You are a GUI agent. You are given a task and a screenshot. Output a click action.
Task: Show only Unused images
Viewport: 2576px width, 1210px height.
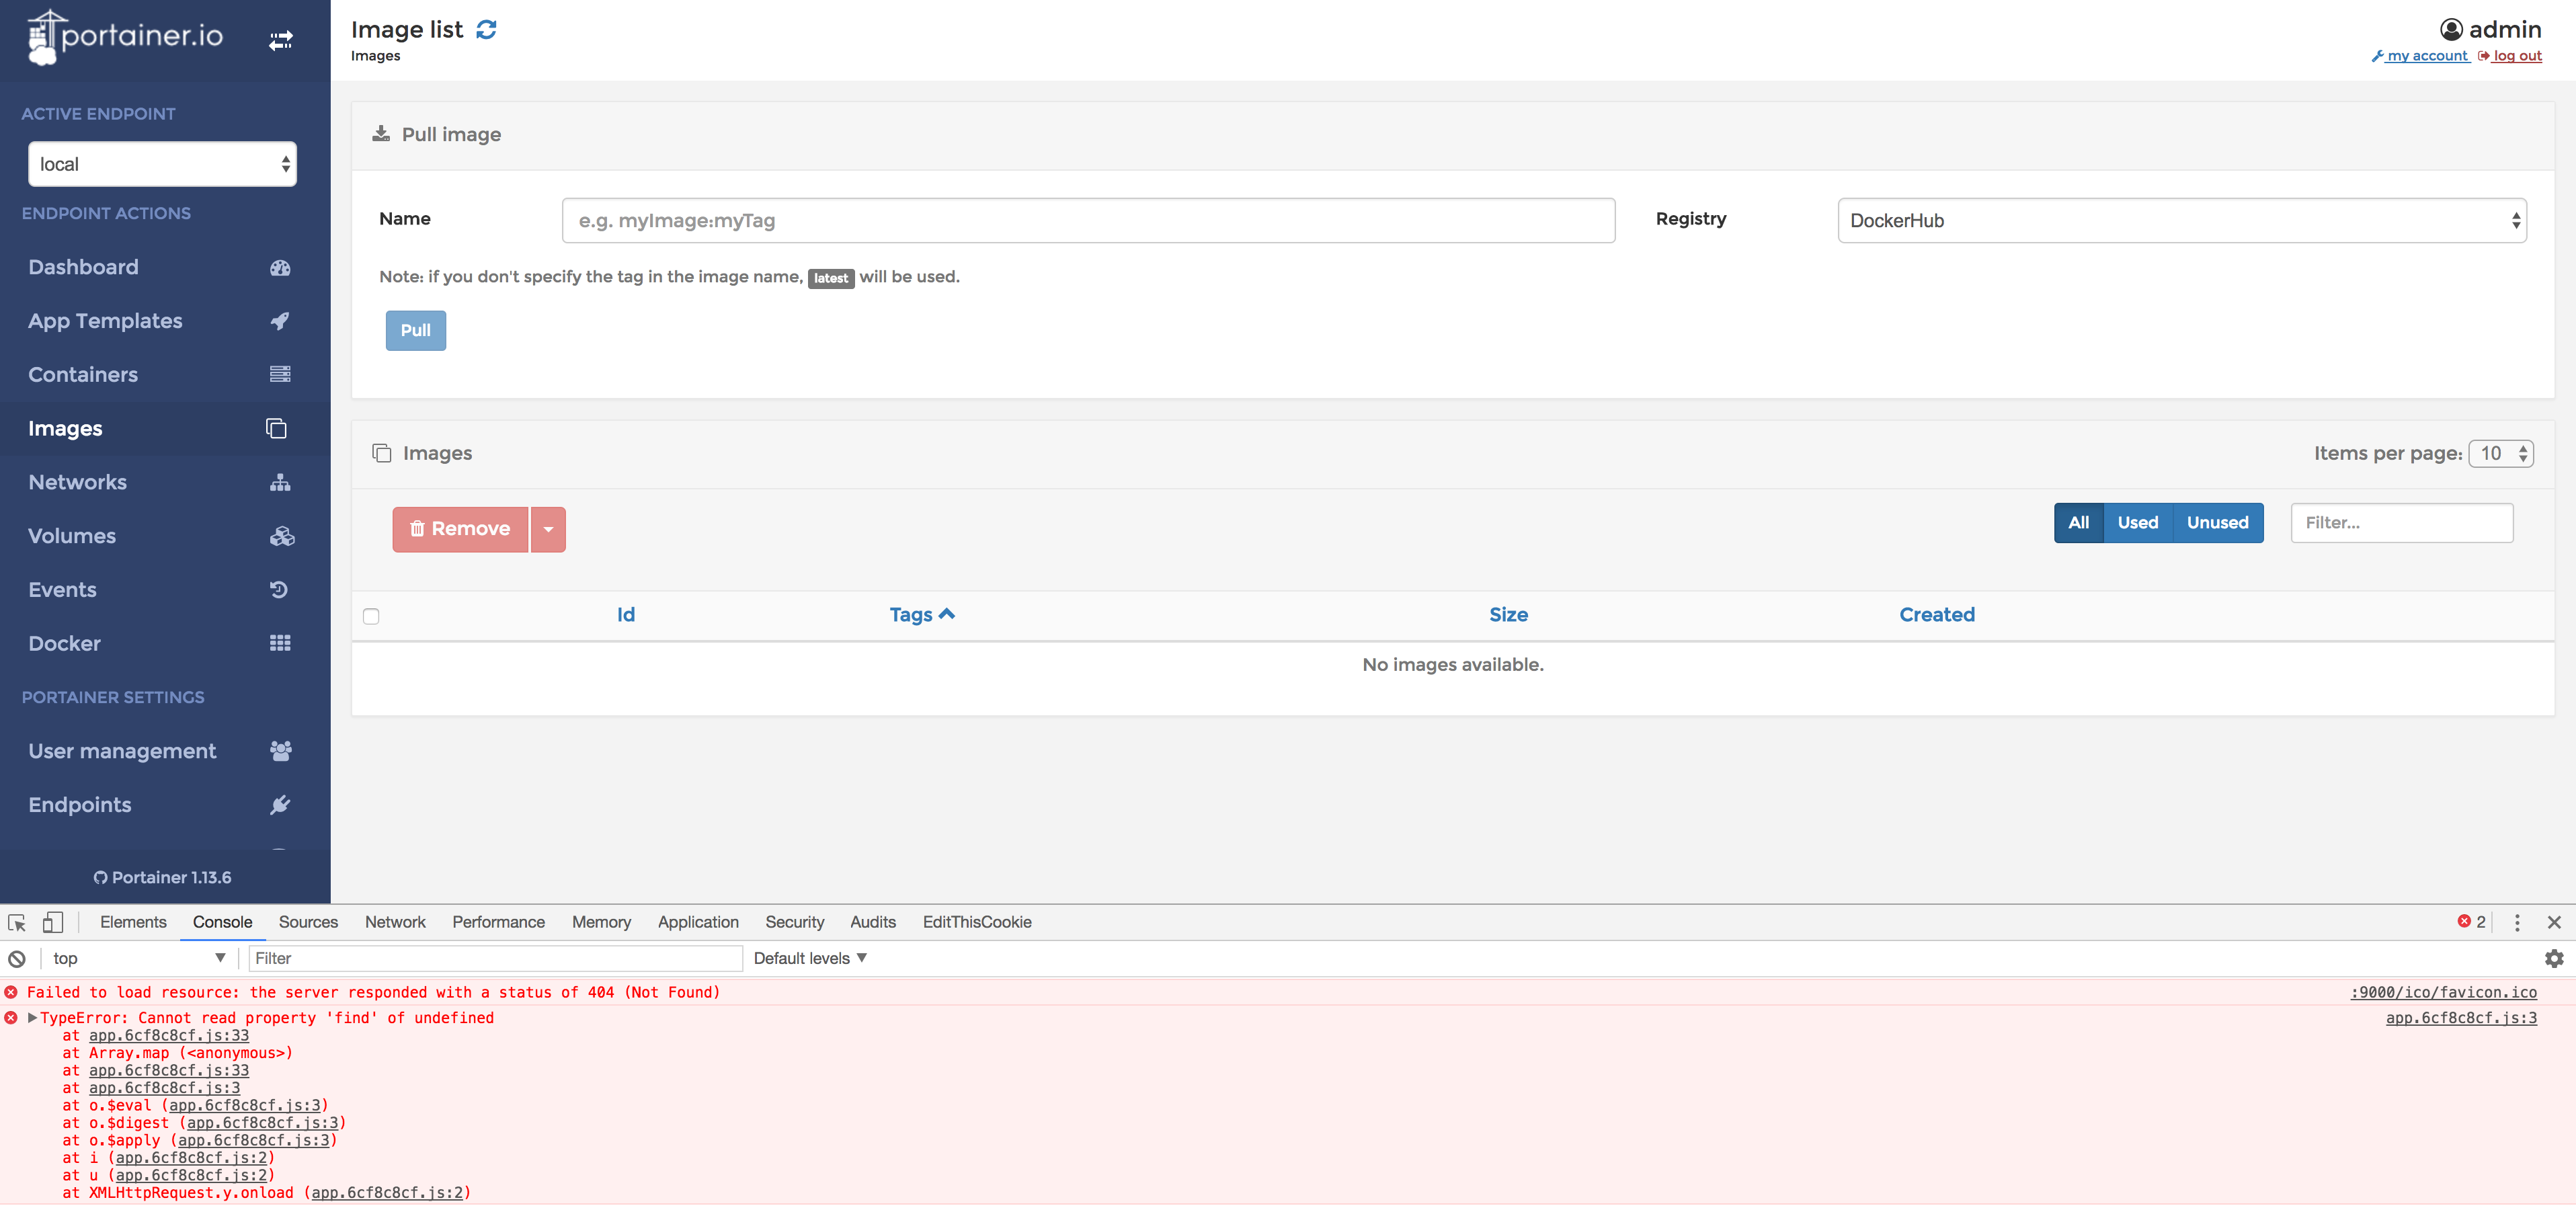tap(2217, 523)
